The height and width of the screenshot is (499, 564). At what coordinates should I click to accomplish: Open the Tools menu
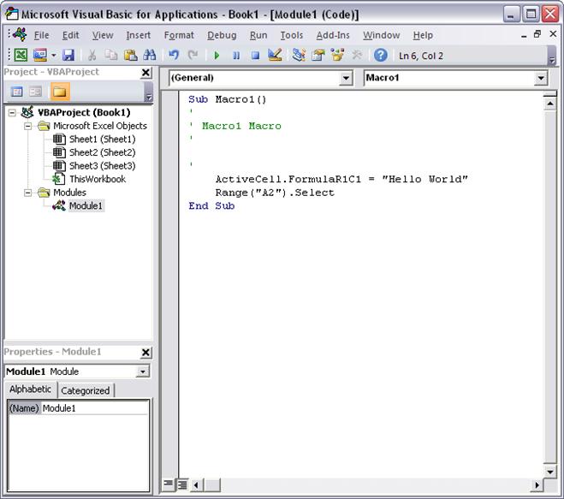[x=292, y=35]
